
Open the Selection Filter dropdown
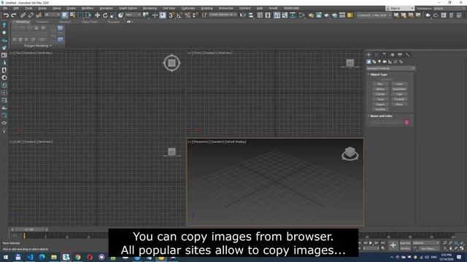[x=51, y=15]
